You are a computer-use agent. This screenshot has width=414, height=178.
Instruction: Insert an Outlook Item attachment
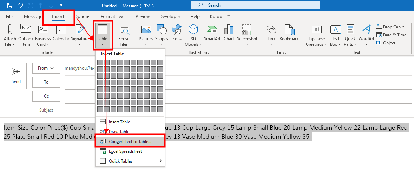(x=26, y=35)
